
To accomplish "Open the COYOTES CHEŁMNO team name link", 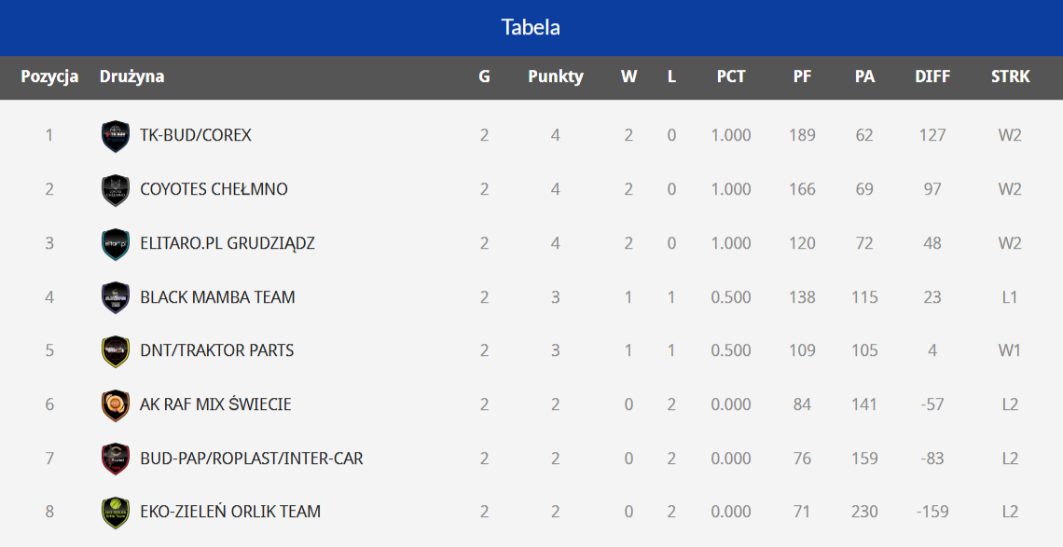I will click(214, 189).
